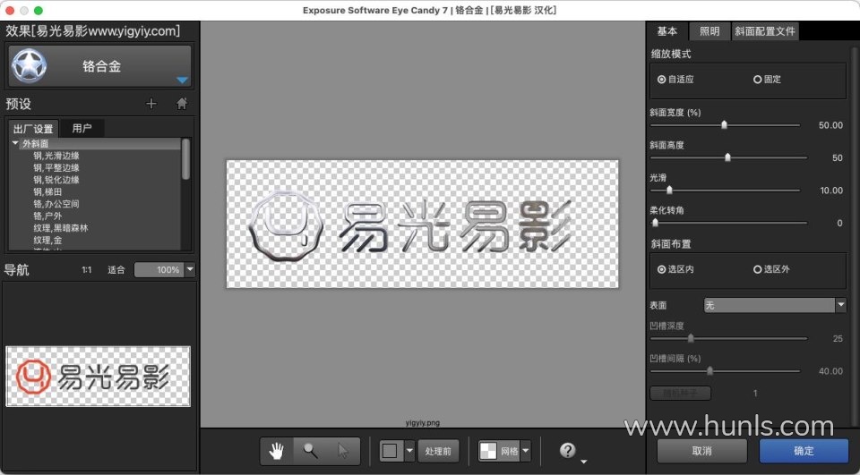Click 适合 fit zoom button
This screenshot has width=860, height=475.
[116, 269]
